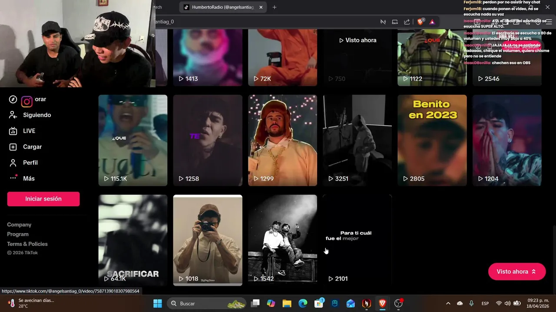Open the video with 1204 views
The height and width of the screenshot is (312, 556).
click(507, 140)
